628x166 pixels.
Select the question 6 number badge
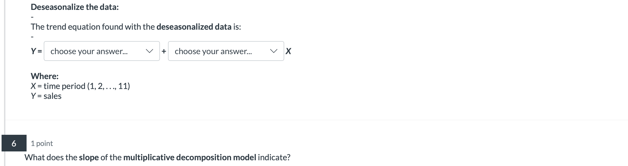14,143
